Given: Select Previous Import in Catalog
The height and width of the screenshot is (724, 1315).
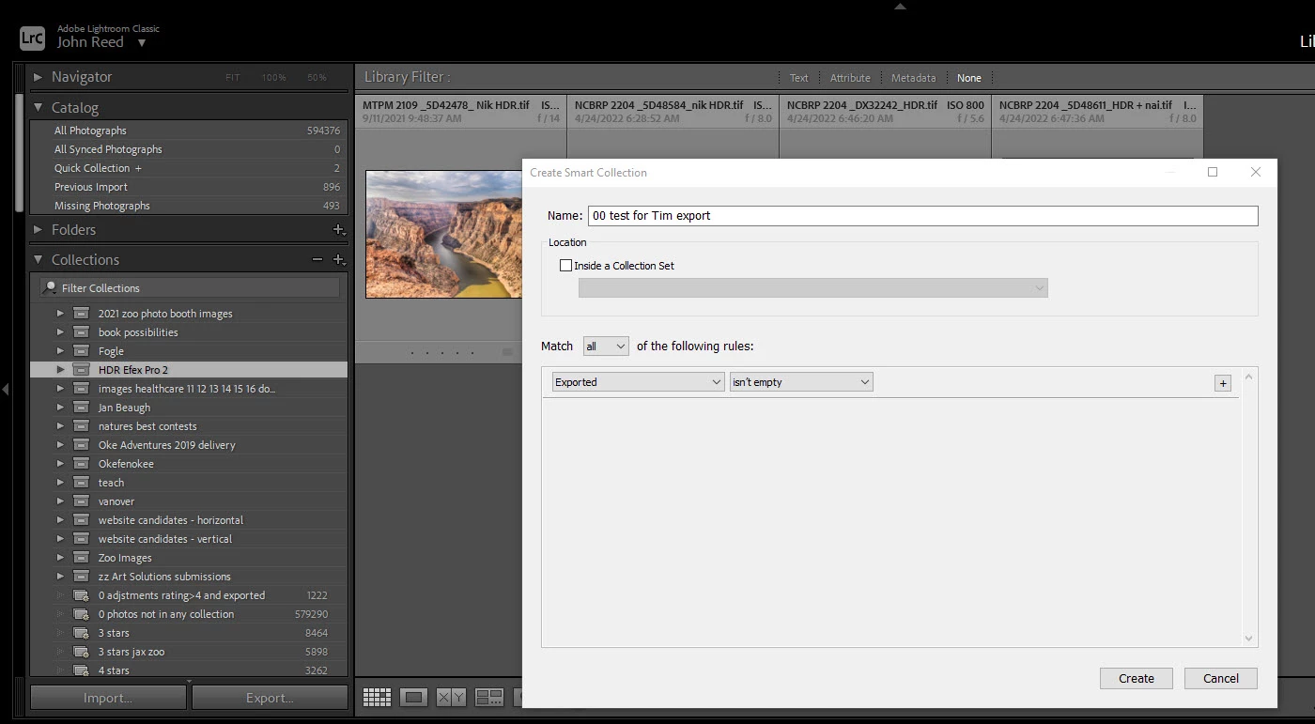Looking at the screenshot, I should pos(189,187).
